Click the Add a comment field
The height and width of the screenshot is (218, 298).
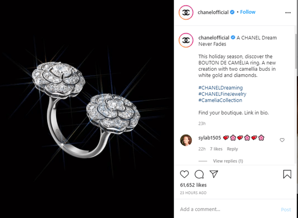point(227,209)
